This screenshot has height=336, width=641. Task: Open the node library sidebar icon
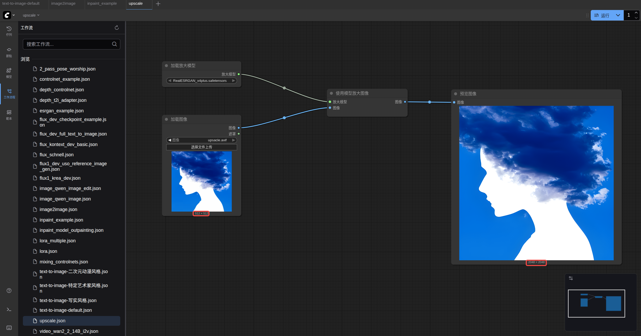tap(9, 52)
